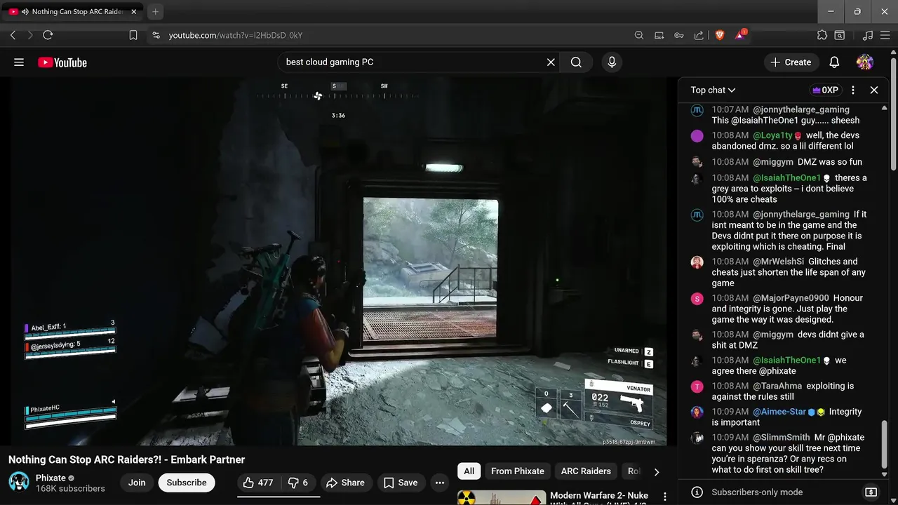The image size is (898, 505).
Task: Like the video
Action: 258,483
